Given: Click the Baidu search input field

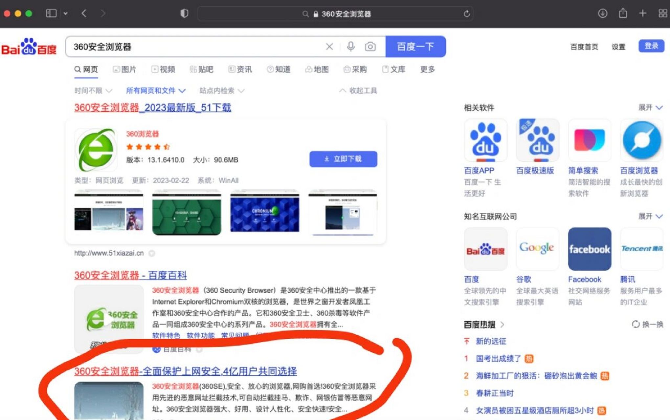Looking at the screenshot, I should click(197, 47).
